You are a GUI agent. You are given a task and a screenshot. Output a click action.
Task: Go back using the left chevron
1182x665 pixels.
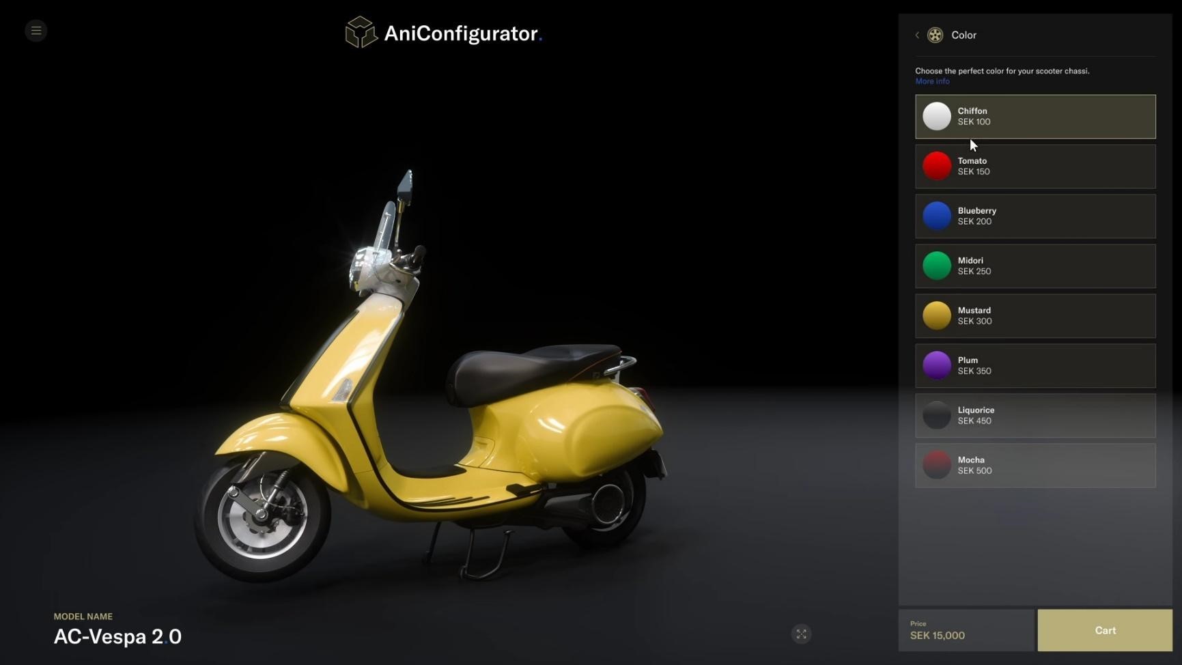(917, 35)
